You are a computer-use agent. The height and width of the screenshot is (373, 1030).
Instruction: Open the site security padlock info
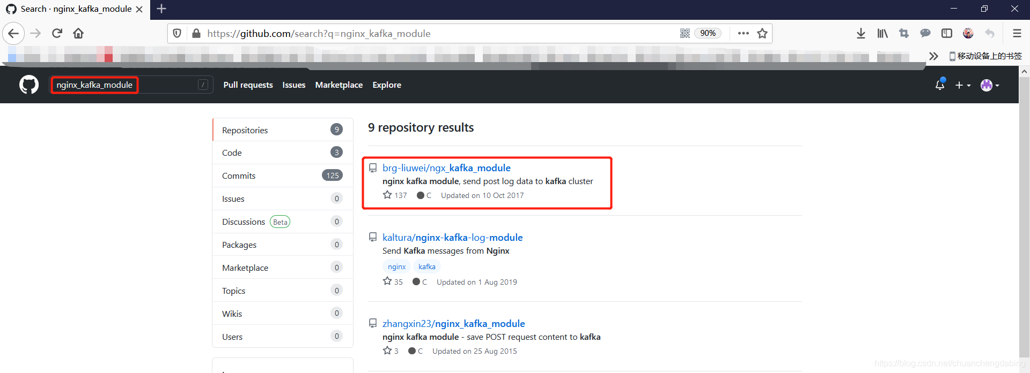pyautogui.click(x=196, y=33)
